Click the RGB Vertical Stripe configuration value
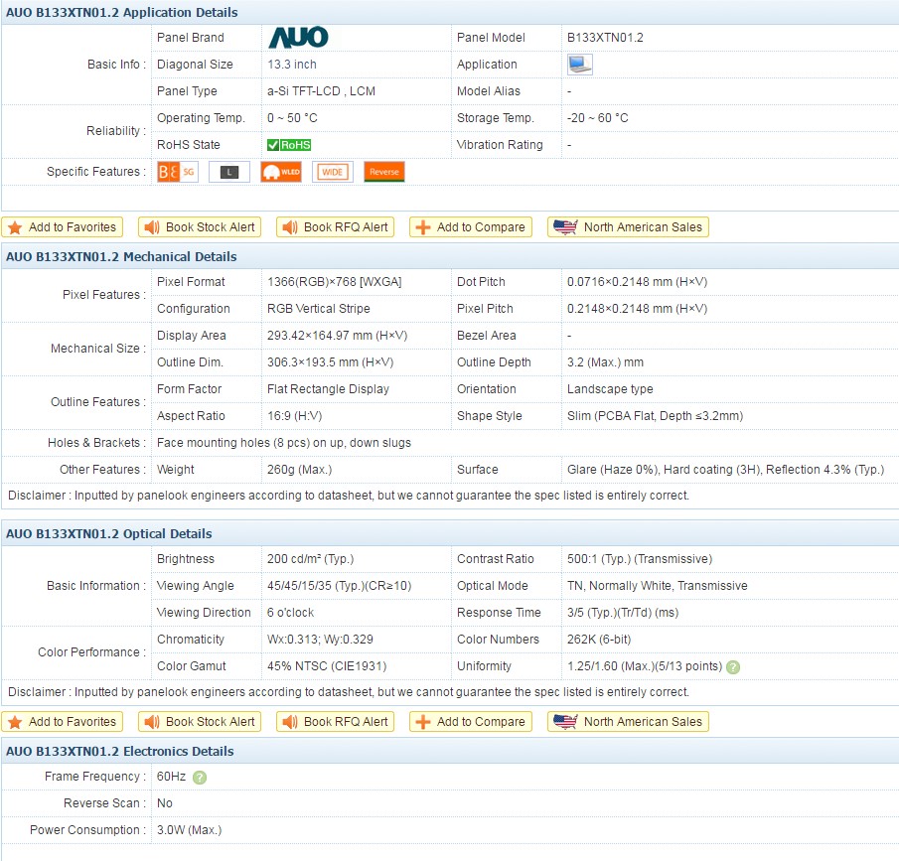The width and height of the screenshot is (899, 861). [x=318, y=309]
